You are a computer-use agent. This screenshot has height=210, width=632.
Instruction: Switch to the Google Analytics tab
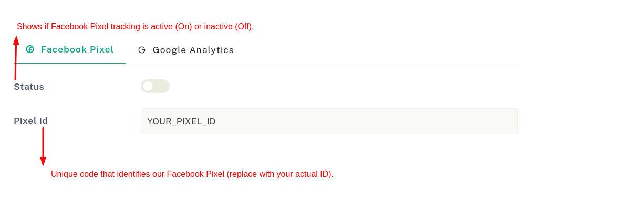[186, 50]
